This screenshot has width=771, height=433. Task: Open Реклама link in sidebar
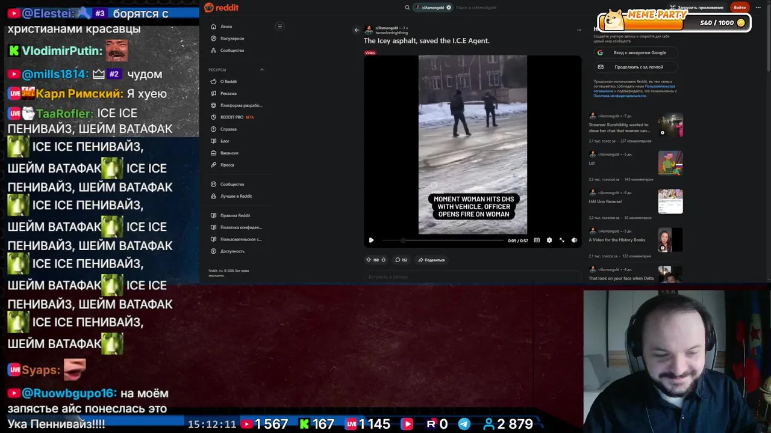[228, 93]
